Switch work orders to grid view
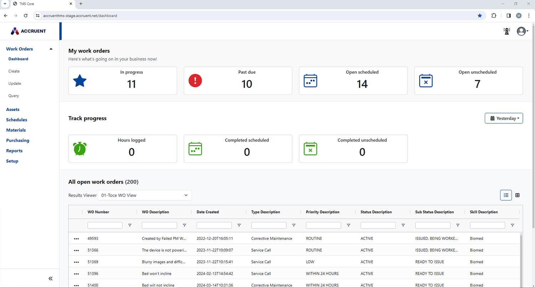Image resolution: width=535 pixels, height=288 pixels. tap(518, 195)
